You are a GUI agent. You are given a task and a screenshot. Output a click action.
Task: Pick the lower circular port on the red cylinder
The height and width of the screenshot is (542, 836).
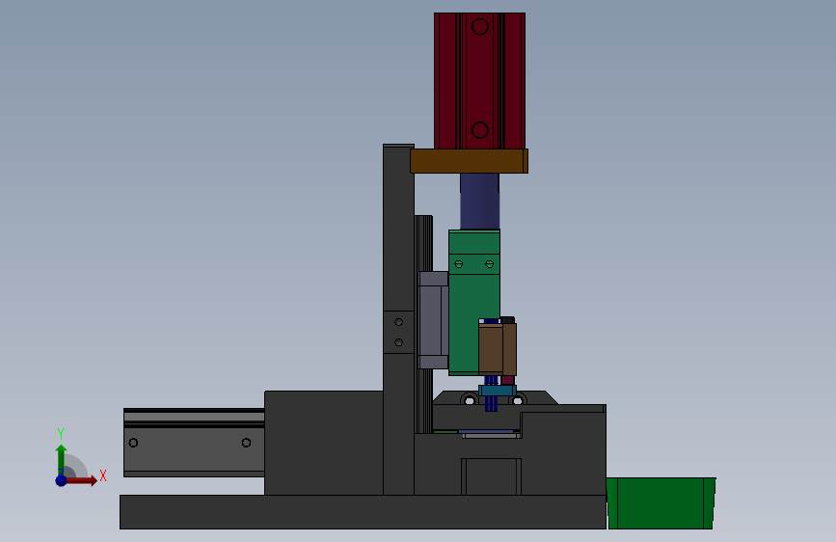pyautogui.click(x=480, y=129)
